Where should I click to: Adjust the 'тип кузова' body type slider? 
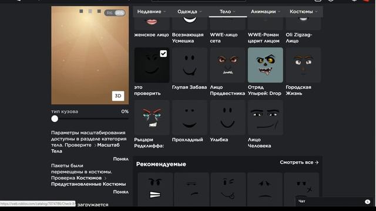(x=55, y=118)
